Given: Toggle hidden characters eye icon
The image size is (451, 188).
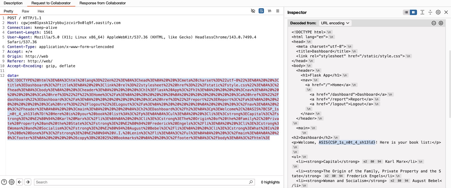Looking at the screenshot, I should [253, 11].
